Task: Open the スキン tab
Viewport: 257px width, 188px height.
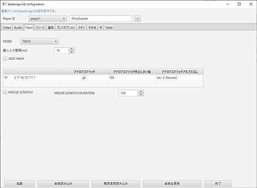Action: [82, 28]
